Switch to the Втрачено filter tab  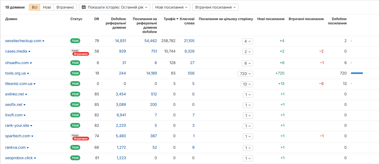(65, 7)
